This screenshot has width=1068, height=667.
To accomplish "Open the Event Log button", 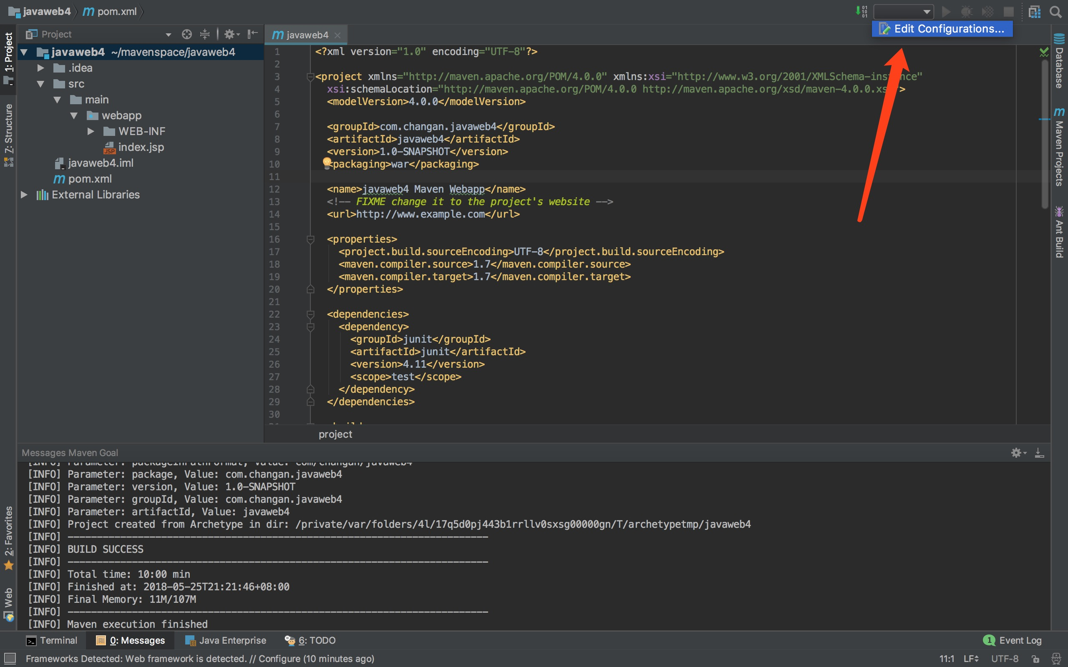I will (1013, 640).
